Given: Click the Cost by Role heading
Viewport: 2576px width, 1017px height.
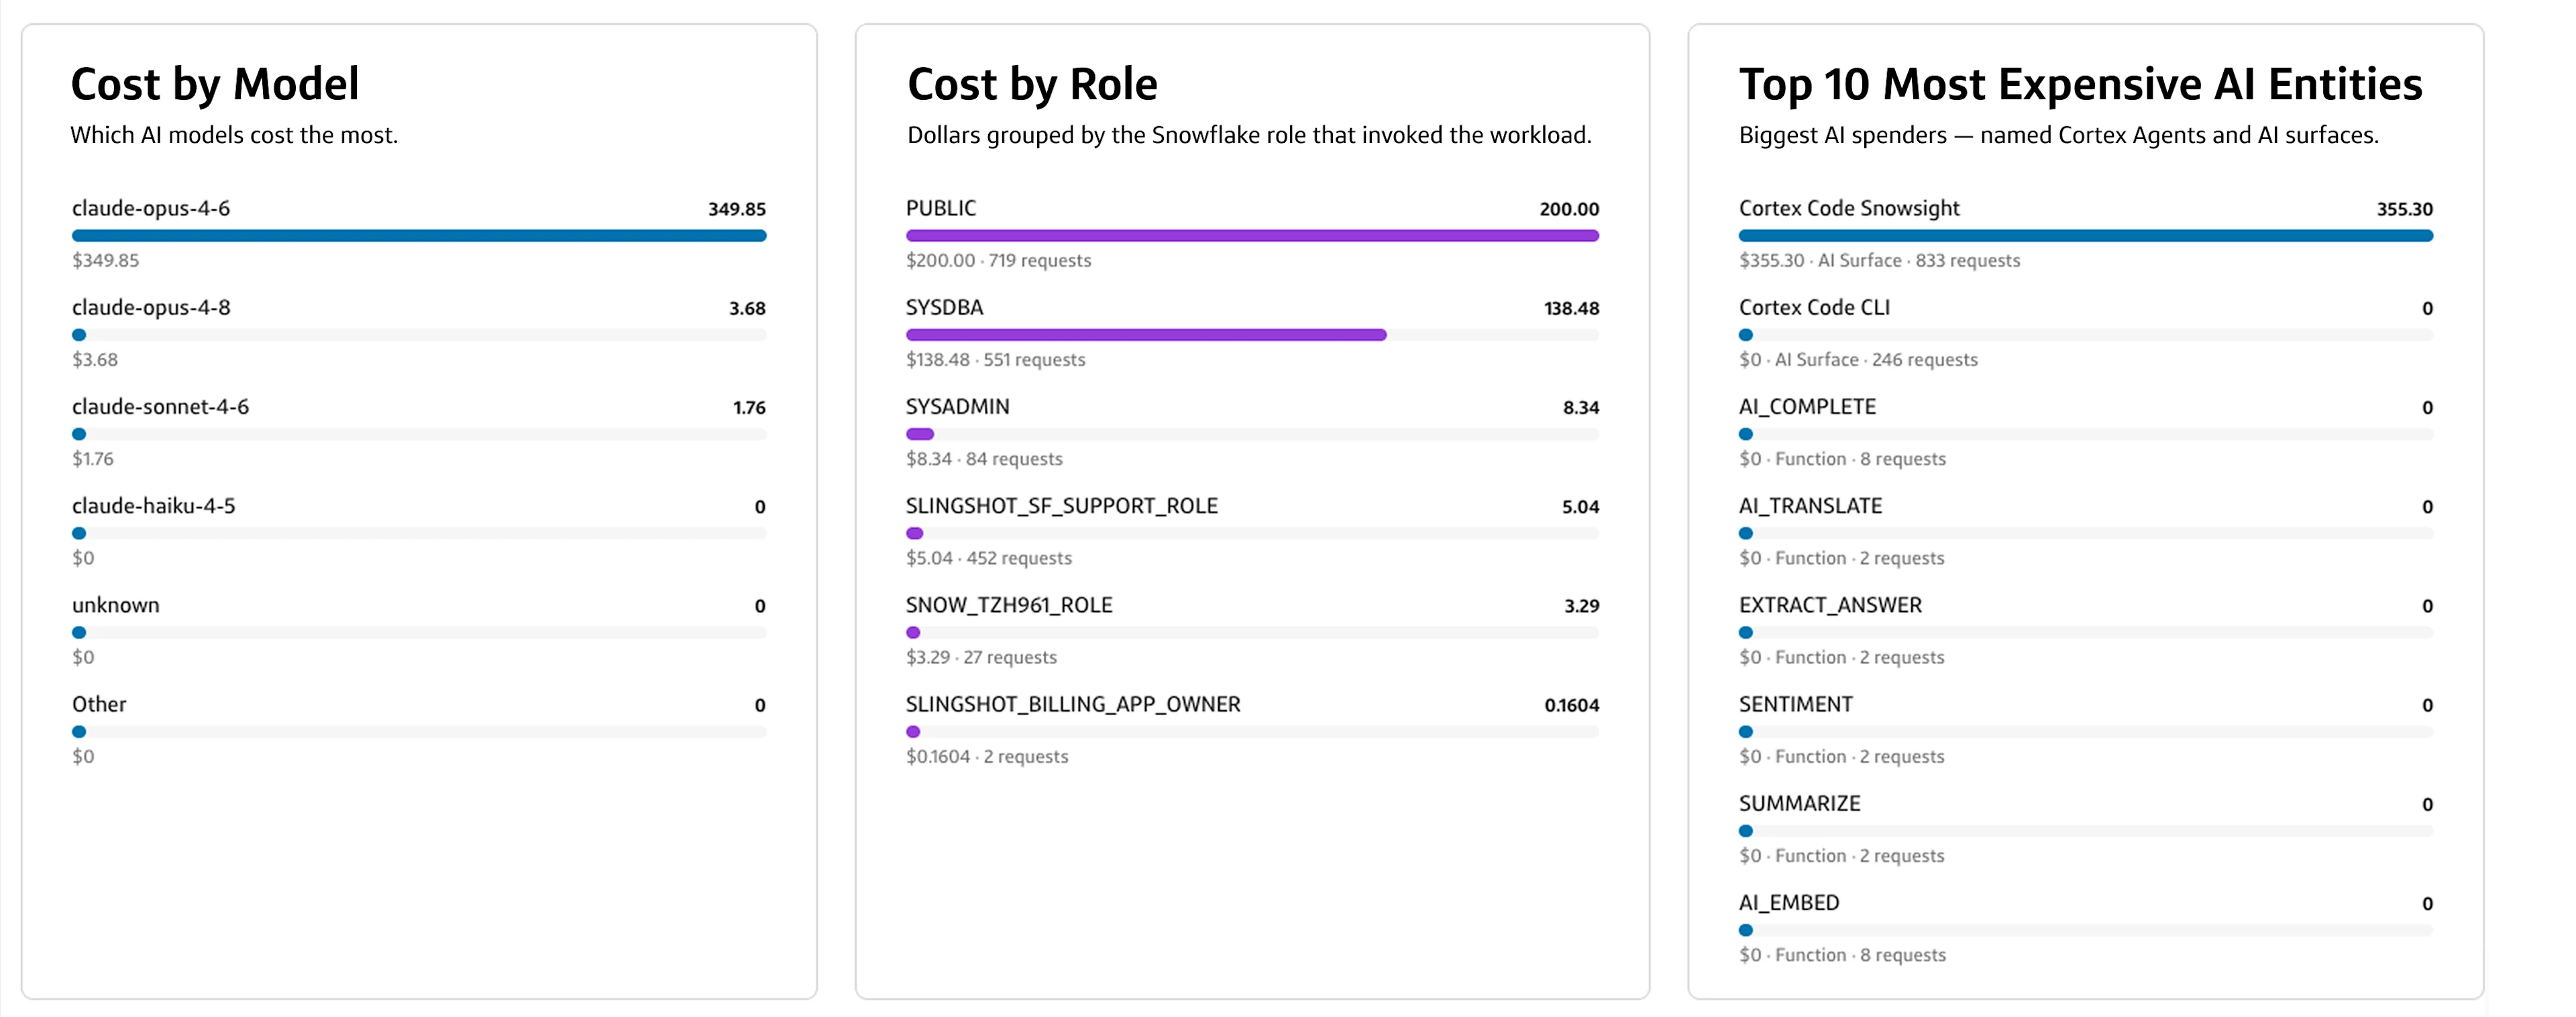Looking at the screenshot, I should coord(1032,84).
